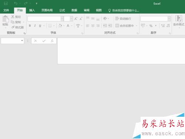Switch to the 公式 ribbon tab
The width and height of the screenshot is (185, 139).
[x=62, y=10]
